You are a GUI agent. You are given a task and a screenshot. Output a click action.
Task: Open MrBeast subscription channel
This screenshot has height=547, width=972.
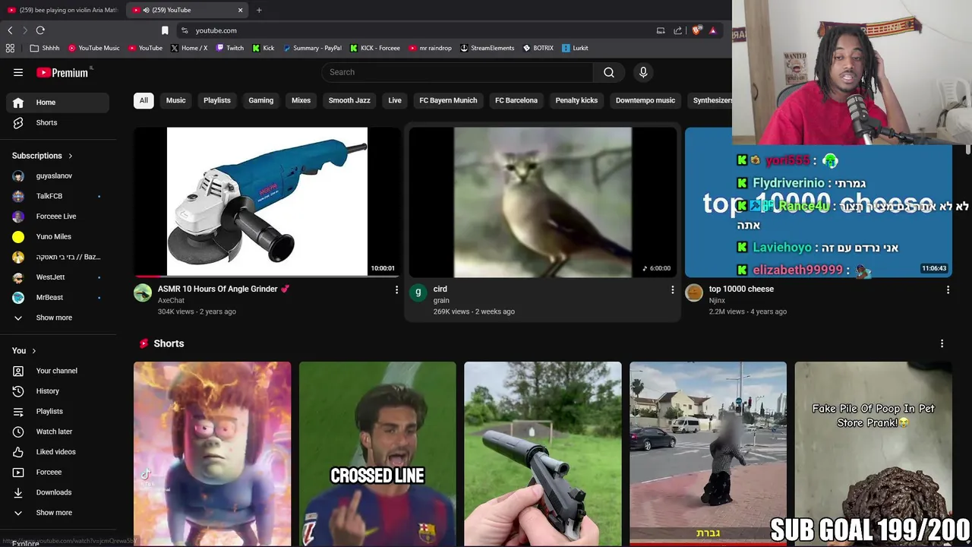[x=58, y=297]
